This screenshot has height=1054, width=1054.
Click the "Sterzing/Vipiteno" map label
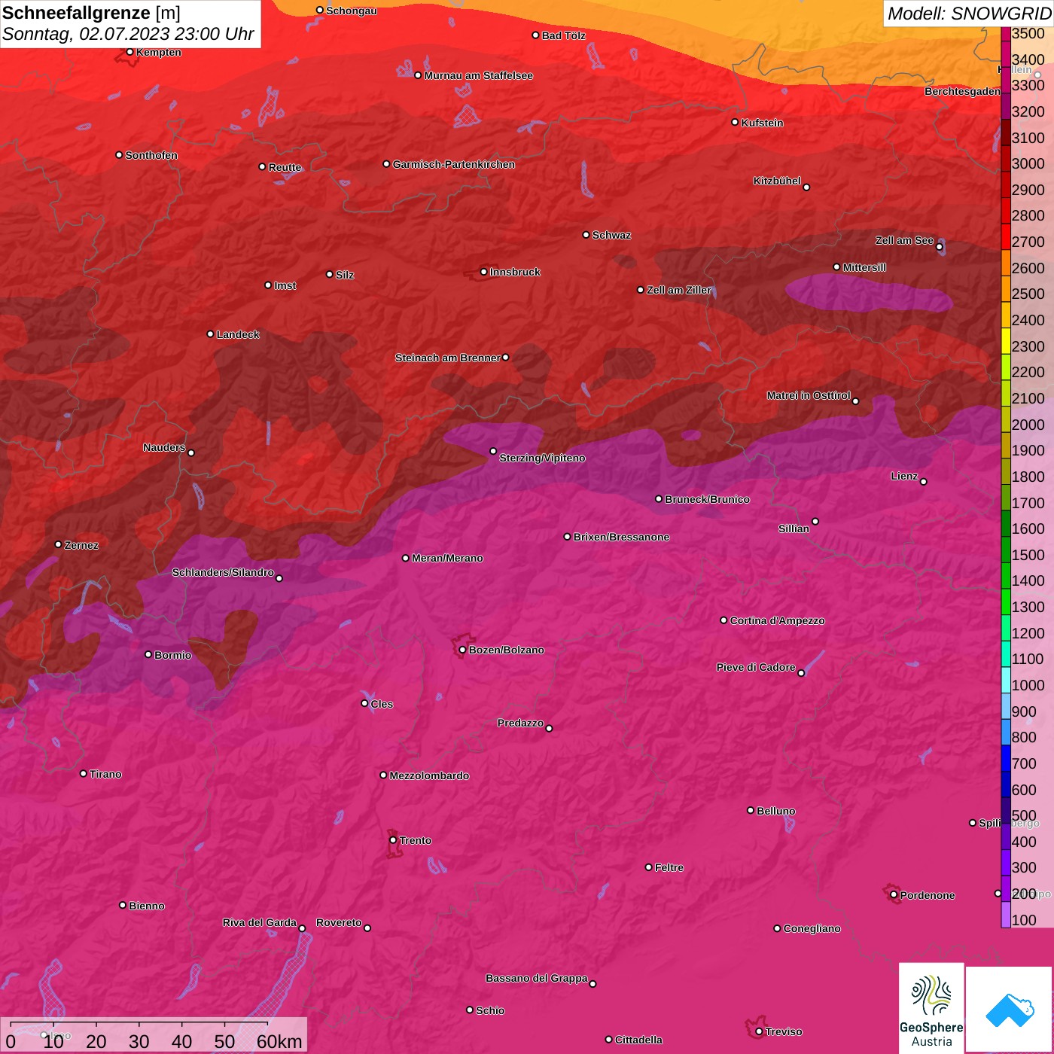[x=542, y=458]
